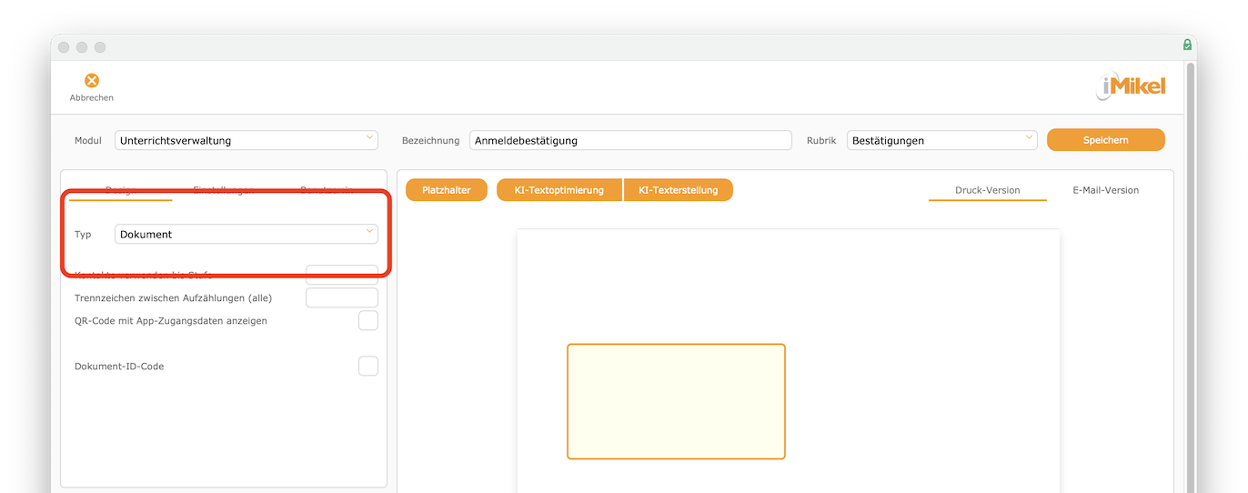Switch to the Einstellungen tab
Screen dimensions: 1248x493
click(223, 190)
